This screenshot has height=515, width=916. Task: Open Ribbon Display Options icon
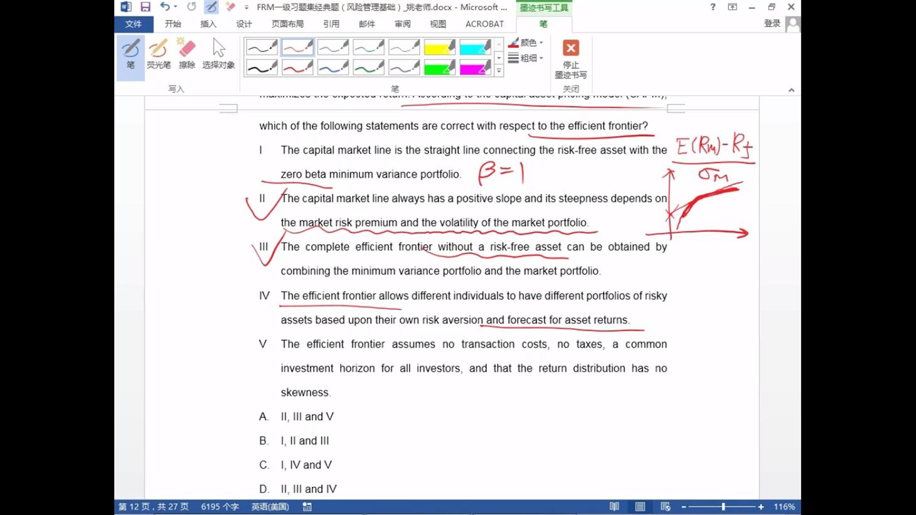[x=732, y=7]
